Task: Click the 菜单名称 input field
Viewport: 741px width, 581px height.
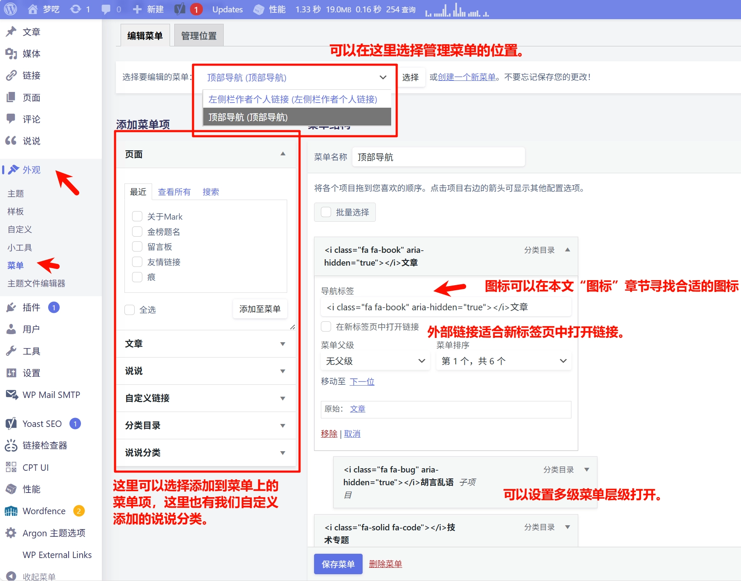Action: tap(438, 157)
